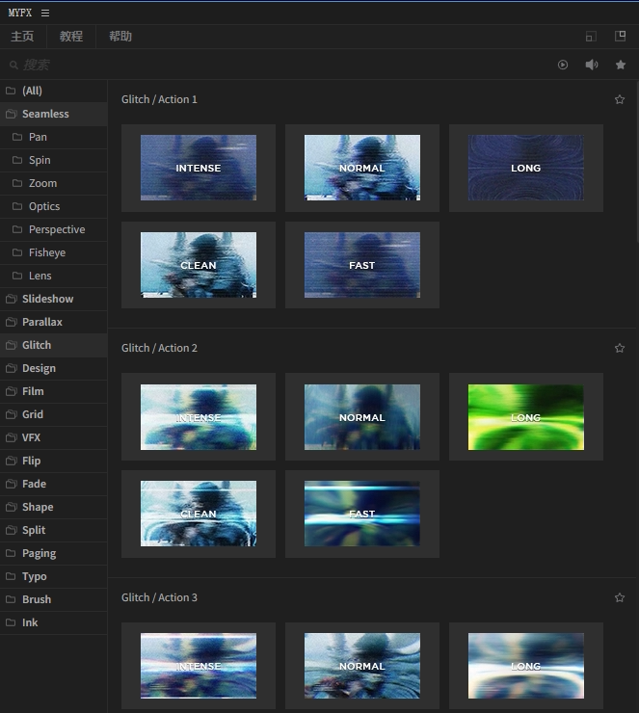Select the Zoom subfolder

(54, 183)
